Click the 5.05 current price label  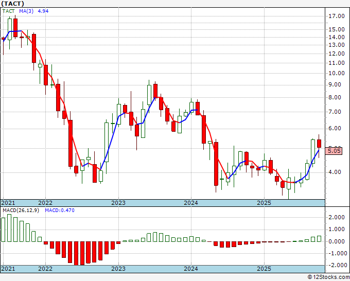[x=334, y=151]
